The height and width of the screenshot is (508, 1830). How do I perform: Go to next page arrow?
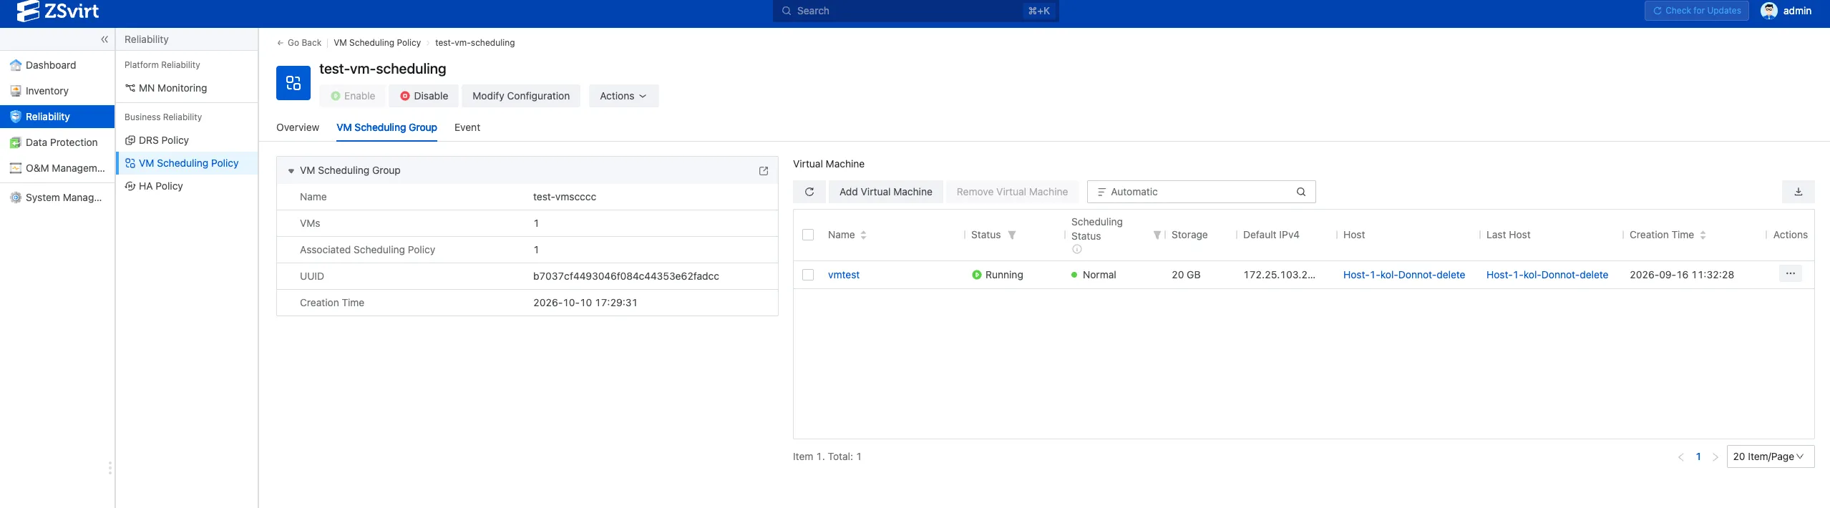(x=1715, y=457)
